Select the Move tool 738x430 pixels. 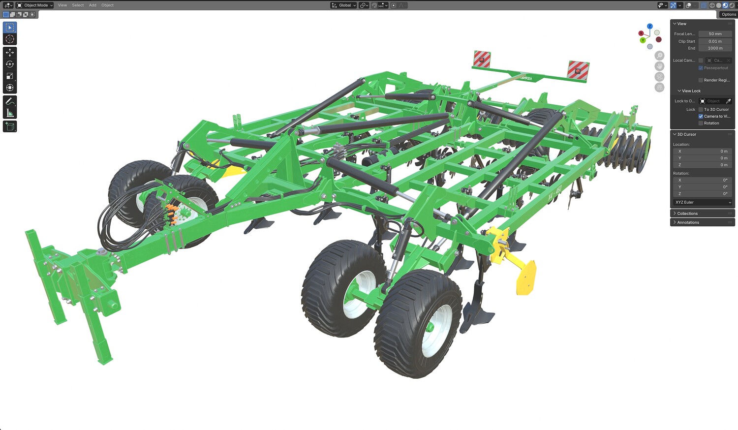10,52
